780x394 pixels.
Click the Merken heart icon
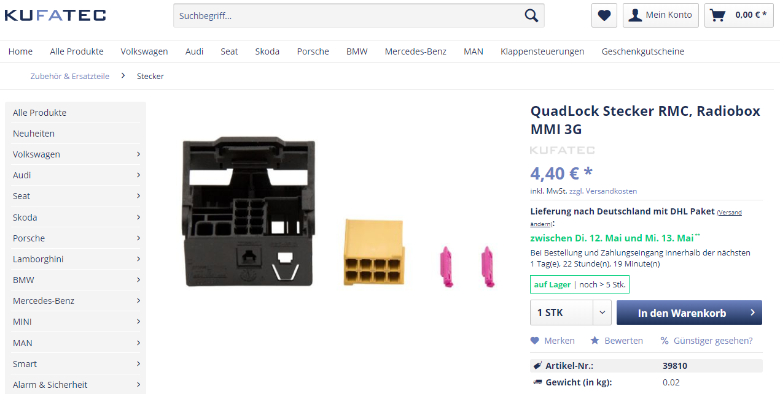pos(534,341)
